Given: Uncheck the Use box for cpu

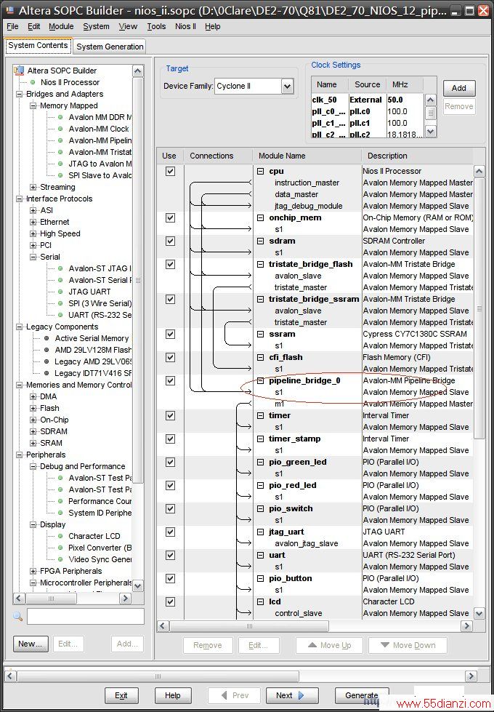Looking at the screenshot, I should pos(170,171).
